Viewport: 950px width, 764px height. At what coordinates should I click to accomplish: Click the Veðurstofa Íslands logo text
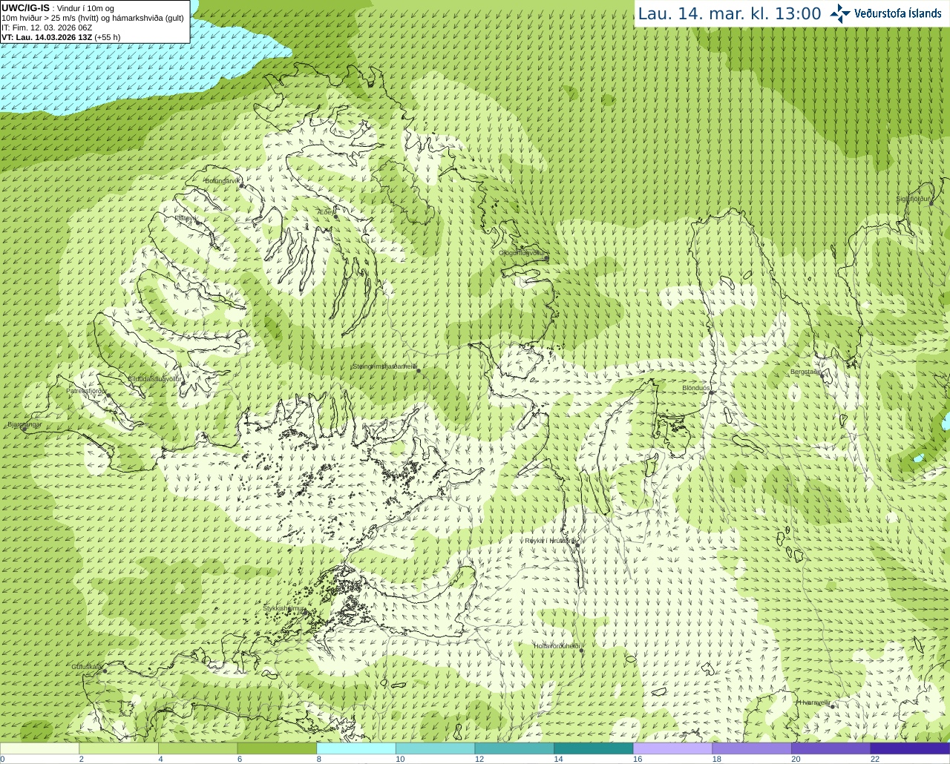coord(898,13)
